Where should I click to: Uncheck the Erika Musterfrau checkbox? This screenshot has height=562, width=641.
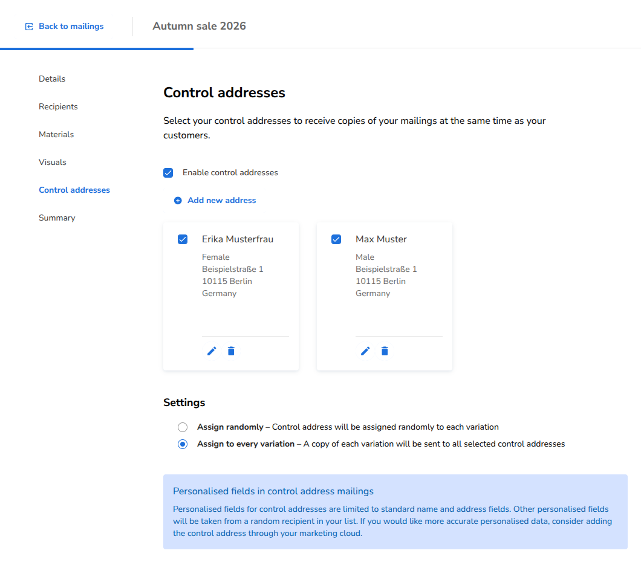click(183, 239)
